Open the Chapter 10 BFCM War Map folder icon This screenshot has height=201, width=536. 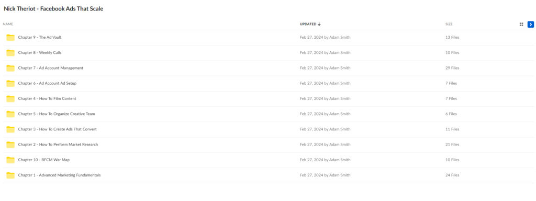(10, 160)
